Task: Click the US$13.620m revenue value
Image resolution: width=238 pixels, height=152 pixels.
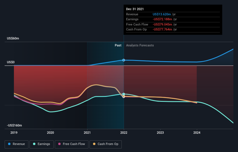Action: pyautogui.click(x=162, y=14)
